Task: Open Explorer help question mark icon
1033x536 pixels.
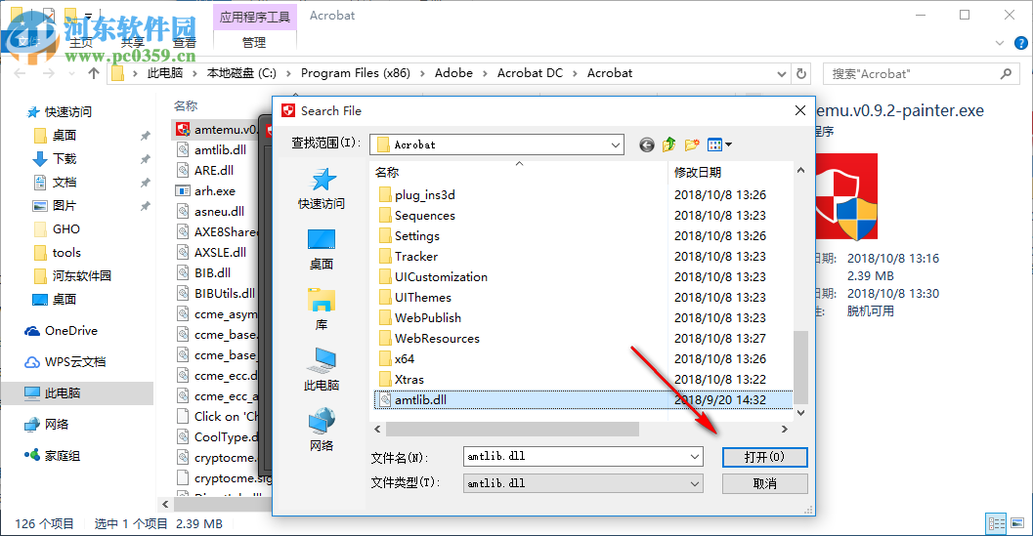Action: click(x=1020, y=44)
